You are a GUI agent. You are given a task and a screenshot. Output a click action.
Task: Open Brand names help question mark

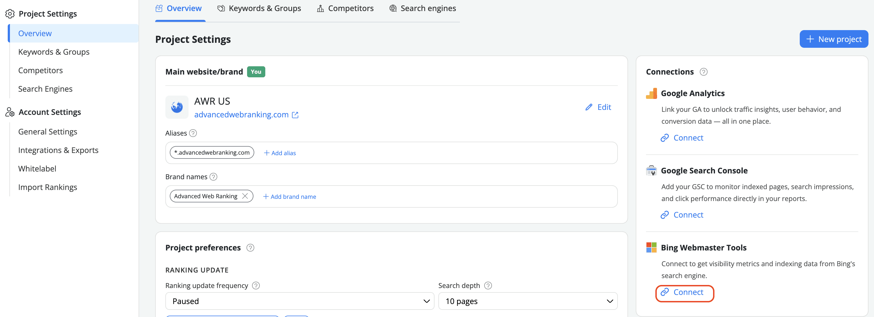213,177
